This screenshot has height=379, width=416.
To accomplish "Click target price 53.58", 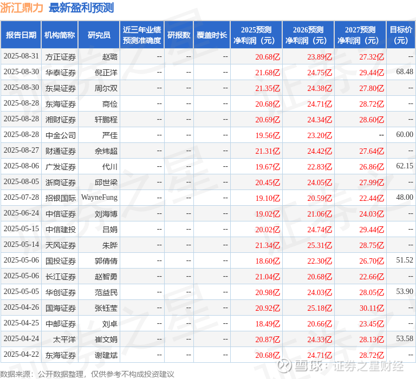I will pos(405,338).
